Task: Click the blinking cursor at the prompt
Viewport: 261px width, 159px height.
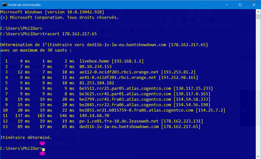Action: (x=44, y=150)
